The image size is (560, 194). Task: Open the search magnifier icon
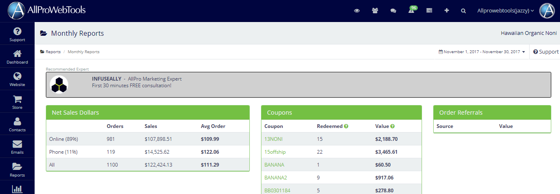pos(463,11)
